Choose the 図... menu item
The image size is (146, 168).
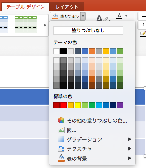(x=92, y=130)
